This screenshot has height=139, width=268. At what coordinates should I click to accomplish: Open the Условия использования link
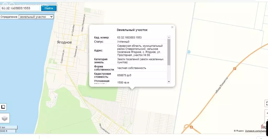pos(256,131)
